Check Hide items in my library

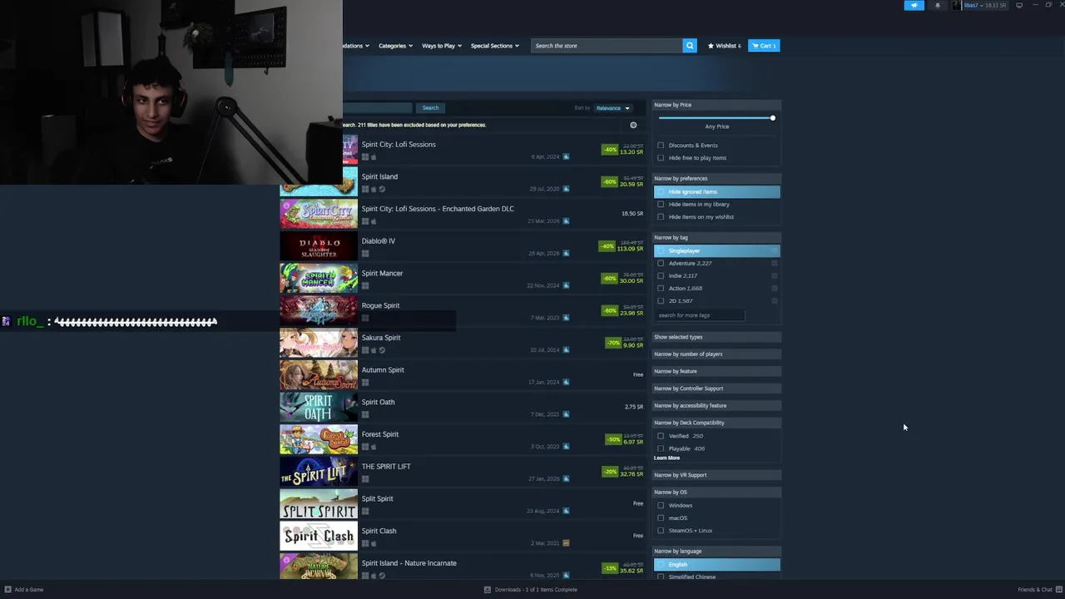click(661, 205)
